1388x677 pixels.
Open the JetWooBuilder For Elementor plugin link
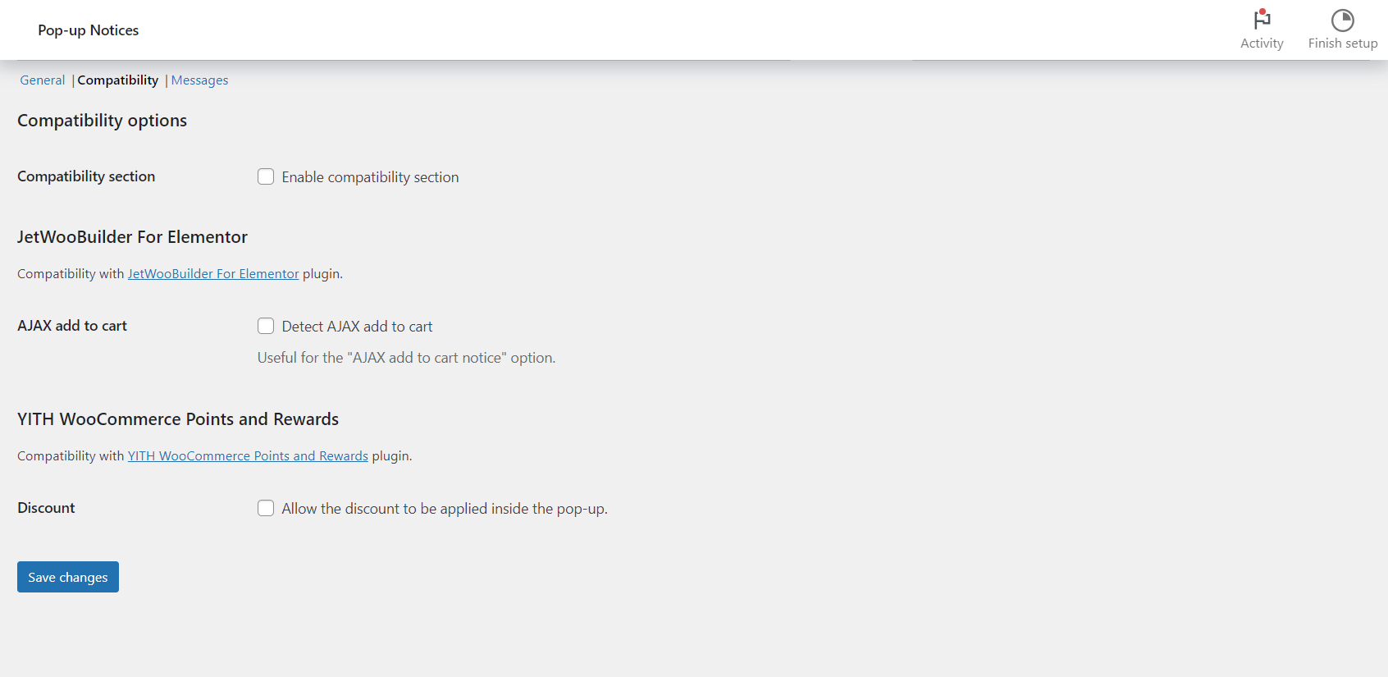[x=213, y=273]
